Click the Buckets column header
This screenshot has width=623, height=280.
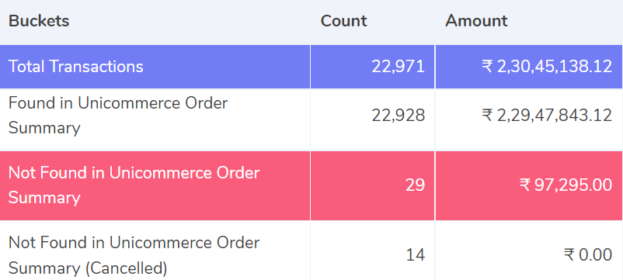pos(39,21)
